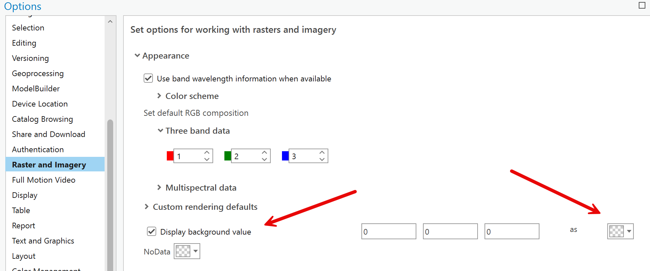The width and height of the screenshot is (650, 271).
Task: Open the background display color picker after 'as'
Action: 620,231
